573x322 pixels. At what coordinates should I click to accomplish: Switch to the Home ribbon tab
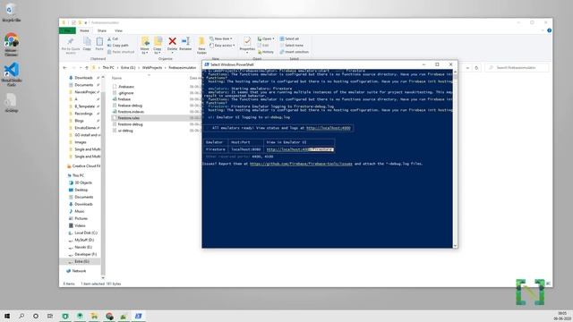(84, 30)
